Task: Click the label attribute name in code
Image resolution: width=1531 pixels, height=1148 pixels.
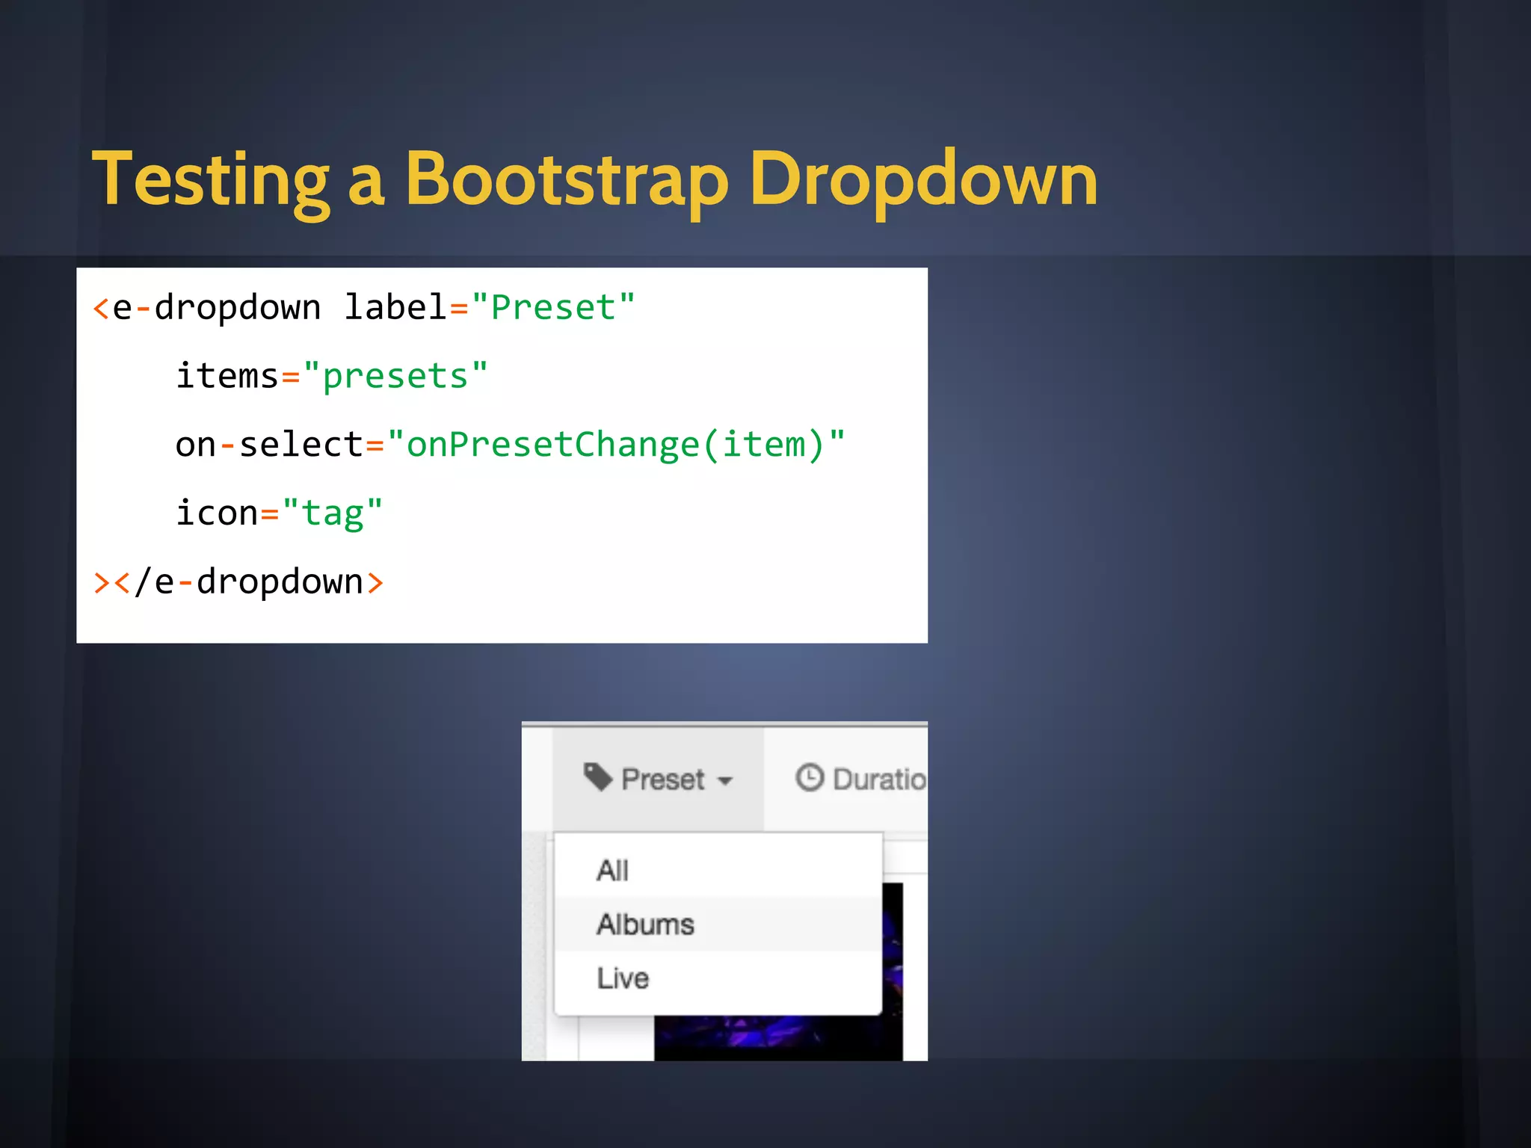Action: (395, 308)
